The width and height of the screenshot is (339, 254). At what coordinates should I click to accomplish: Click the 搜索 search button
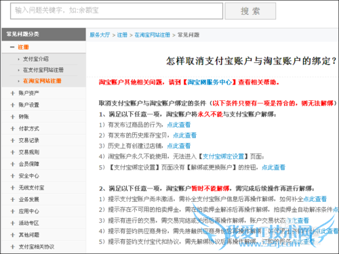[250, 11]
